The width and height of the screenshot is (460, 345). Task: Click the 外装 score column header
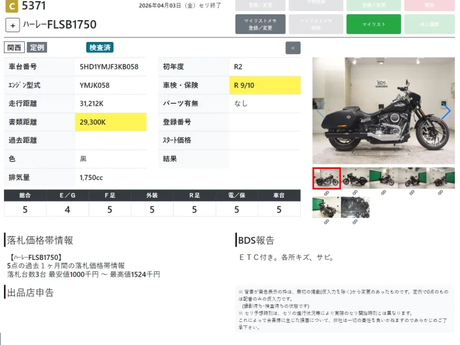152,195
